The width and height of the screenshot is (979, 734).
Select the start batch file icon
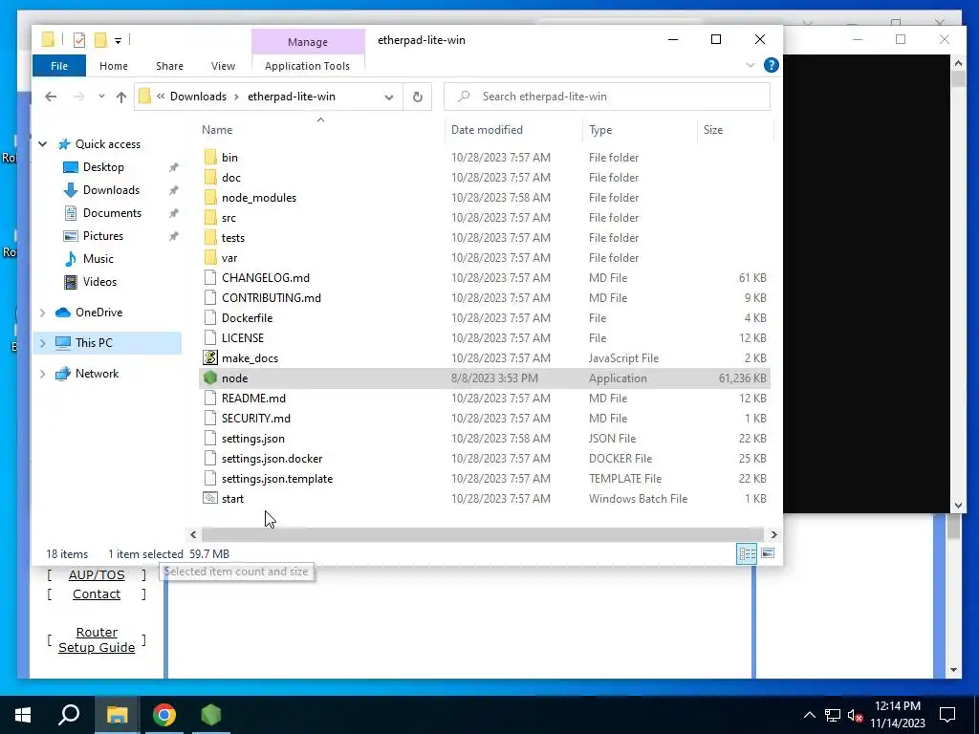210,498
